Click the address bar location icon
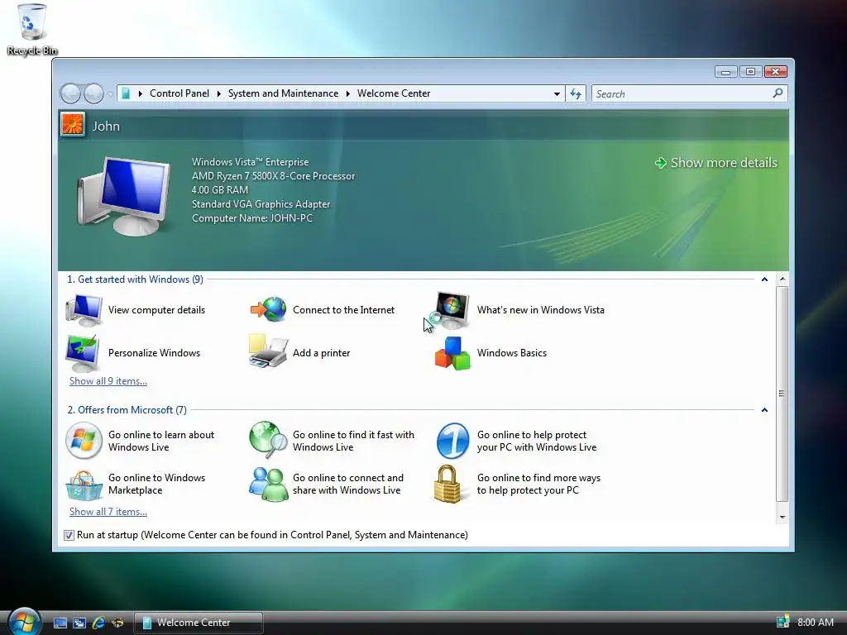The width and height of the screenshot is (847, 635). [x=126, y=93]
